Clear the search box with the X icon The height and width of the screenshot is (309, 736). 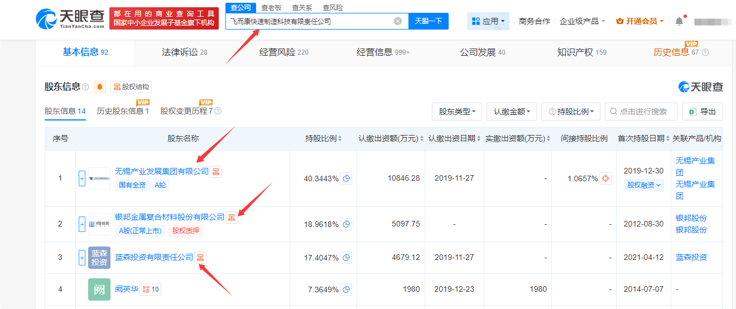[398, 21]
